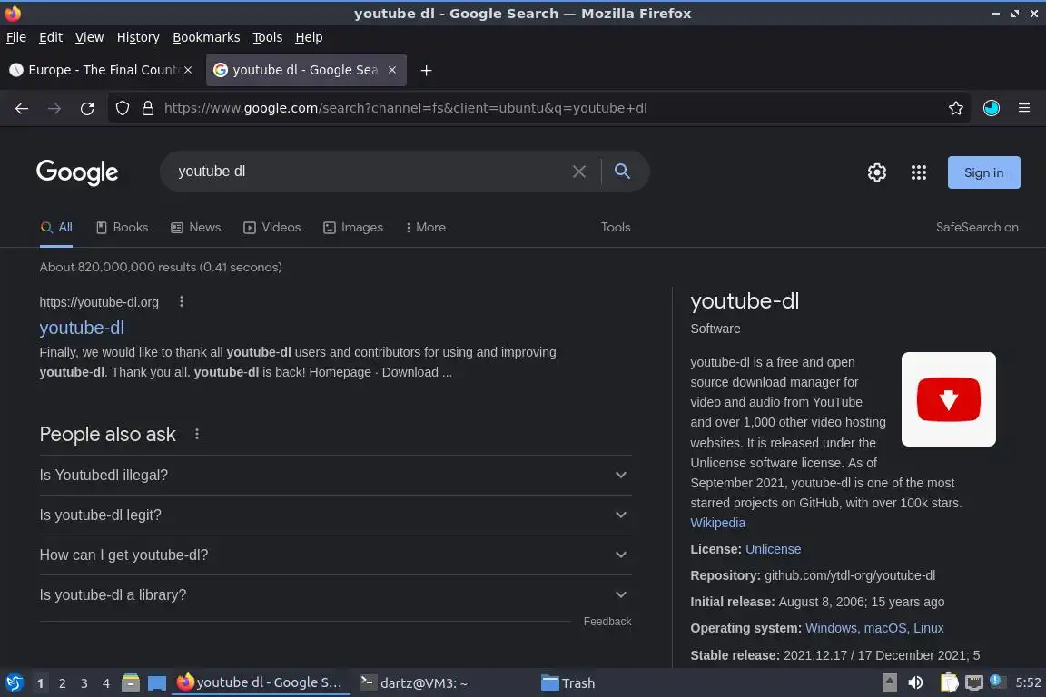
Task: Click the youtube-dl logo thumbnail
Action: (x=948, y=398)
